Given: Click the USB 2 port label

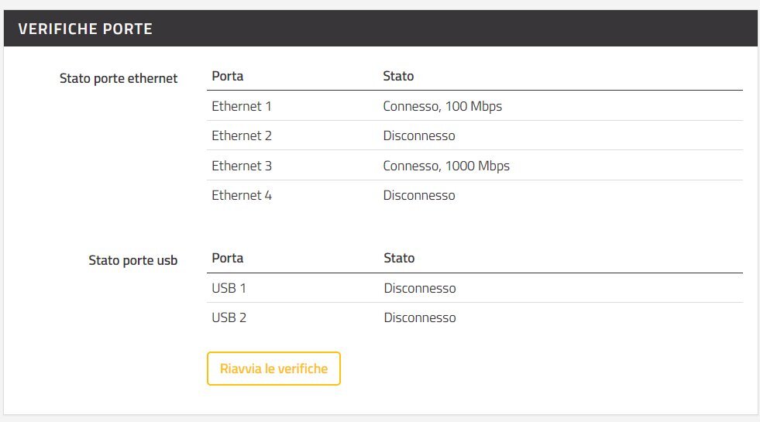Looking at the screenshot, I should (x=229, y=317).
